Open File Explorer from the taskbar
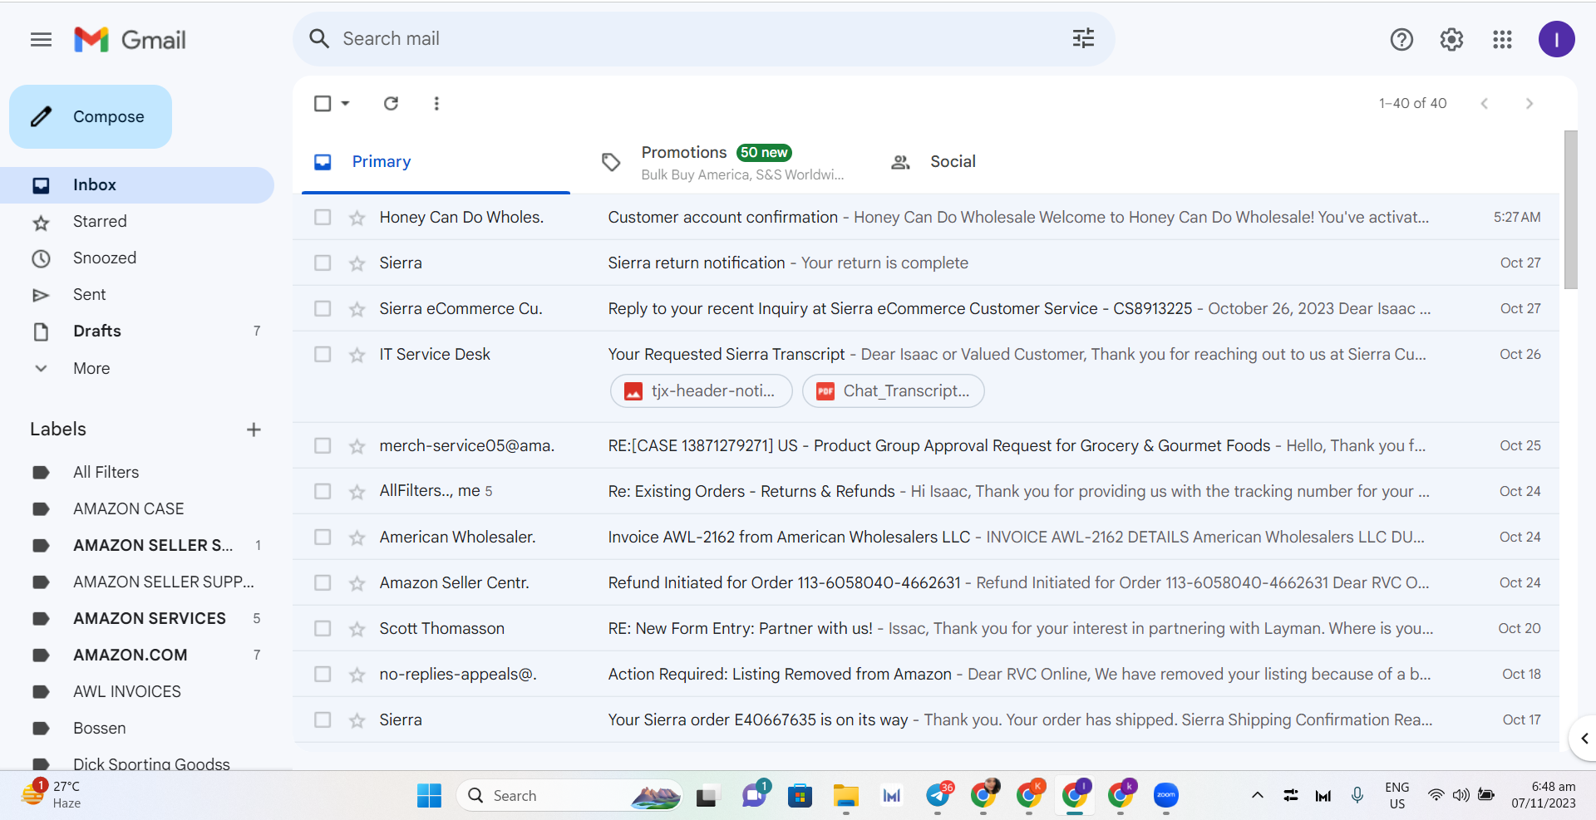Viewport: 1596px width, 820px height. [846, 796]
